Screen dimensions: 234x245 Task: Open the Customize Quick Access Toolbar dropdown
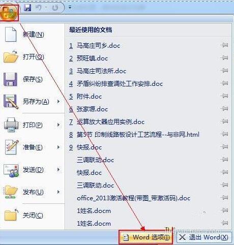pos(70,7)
